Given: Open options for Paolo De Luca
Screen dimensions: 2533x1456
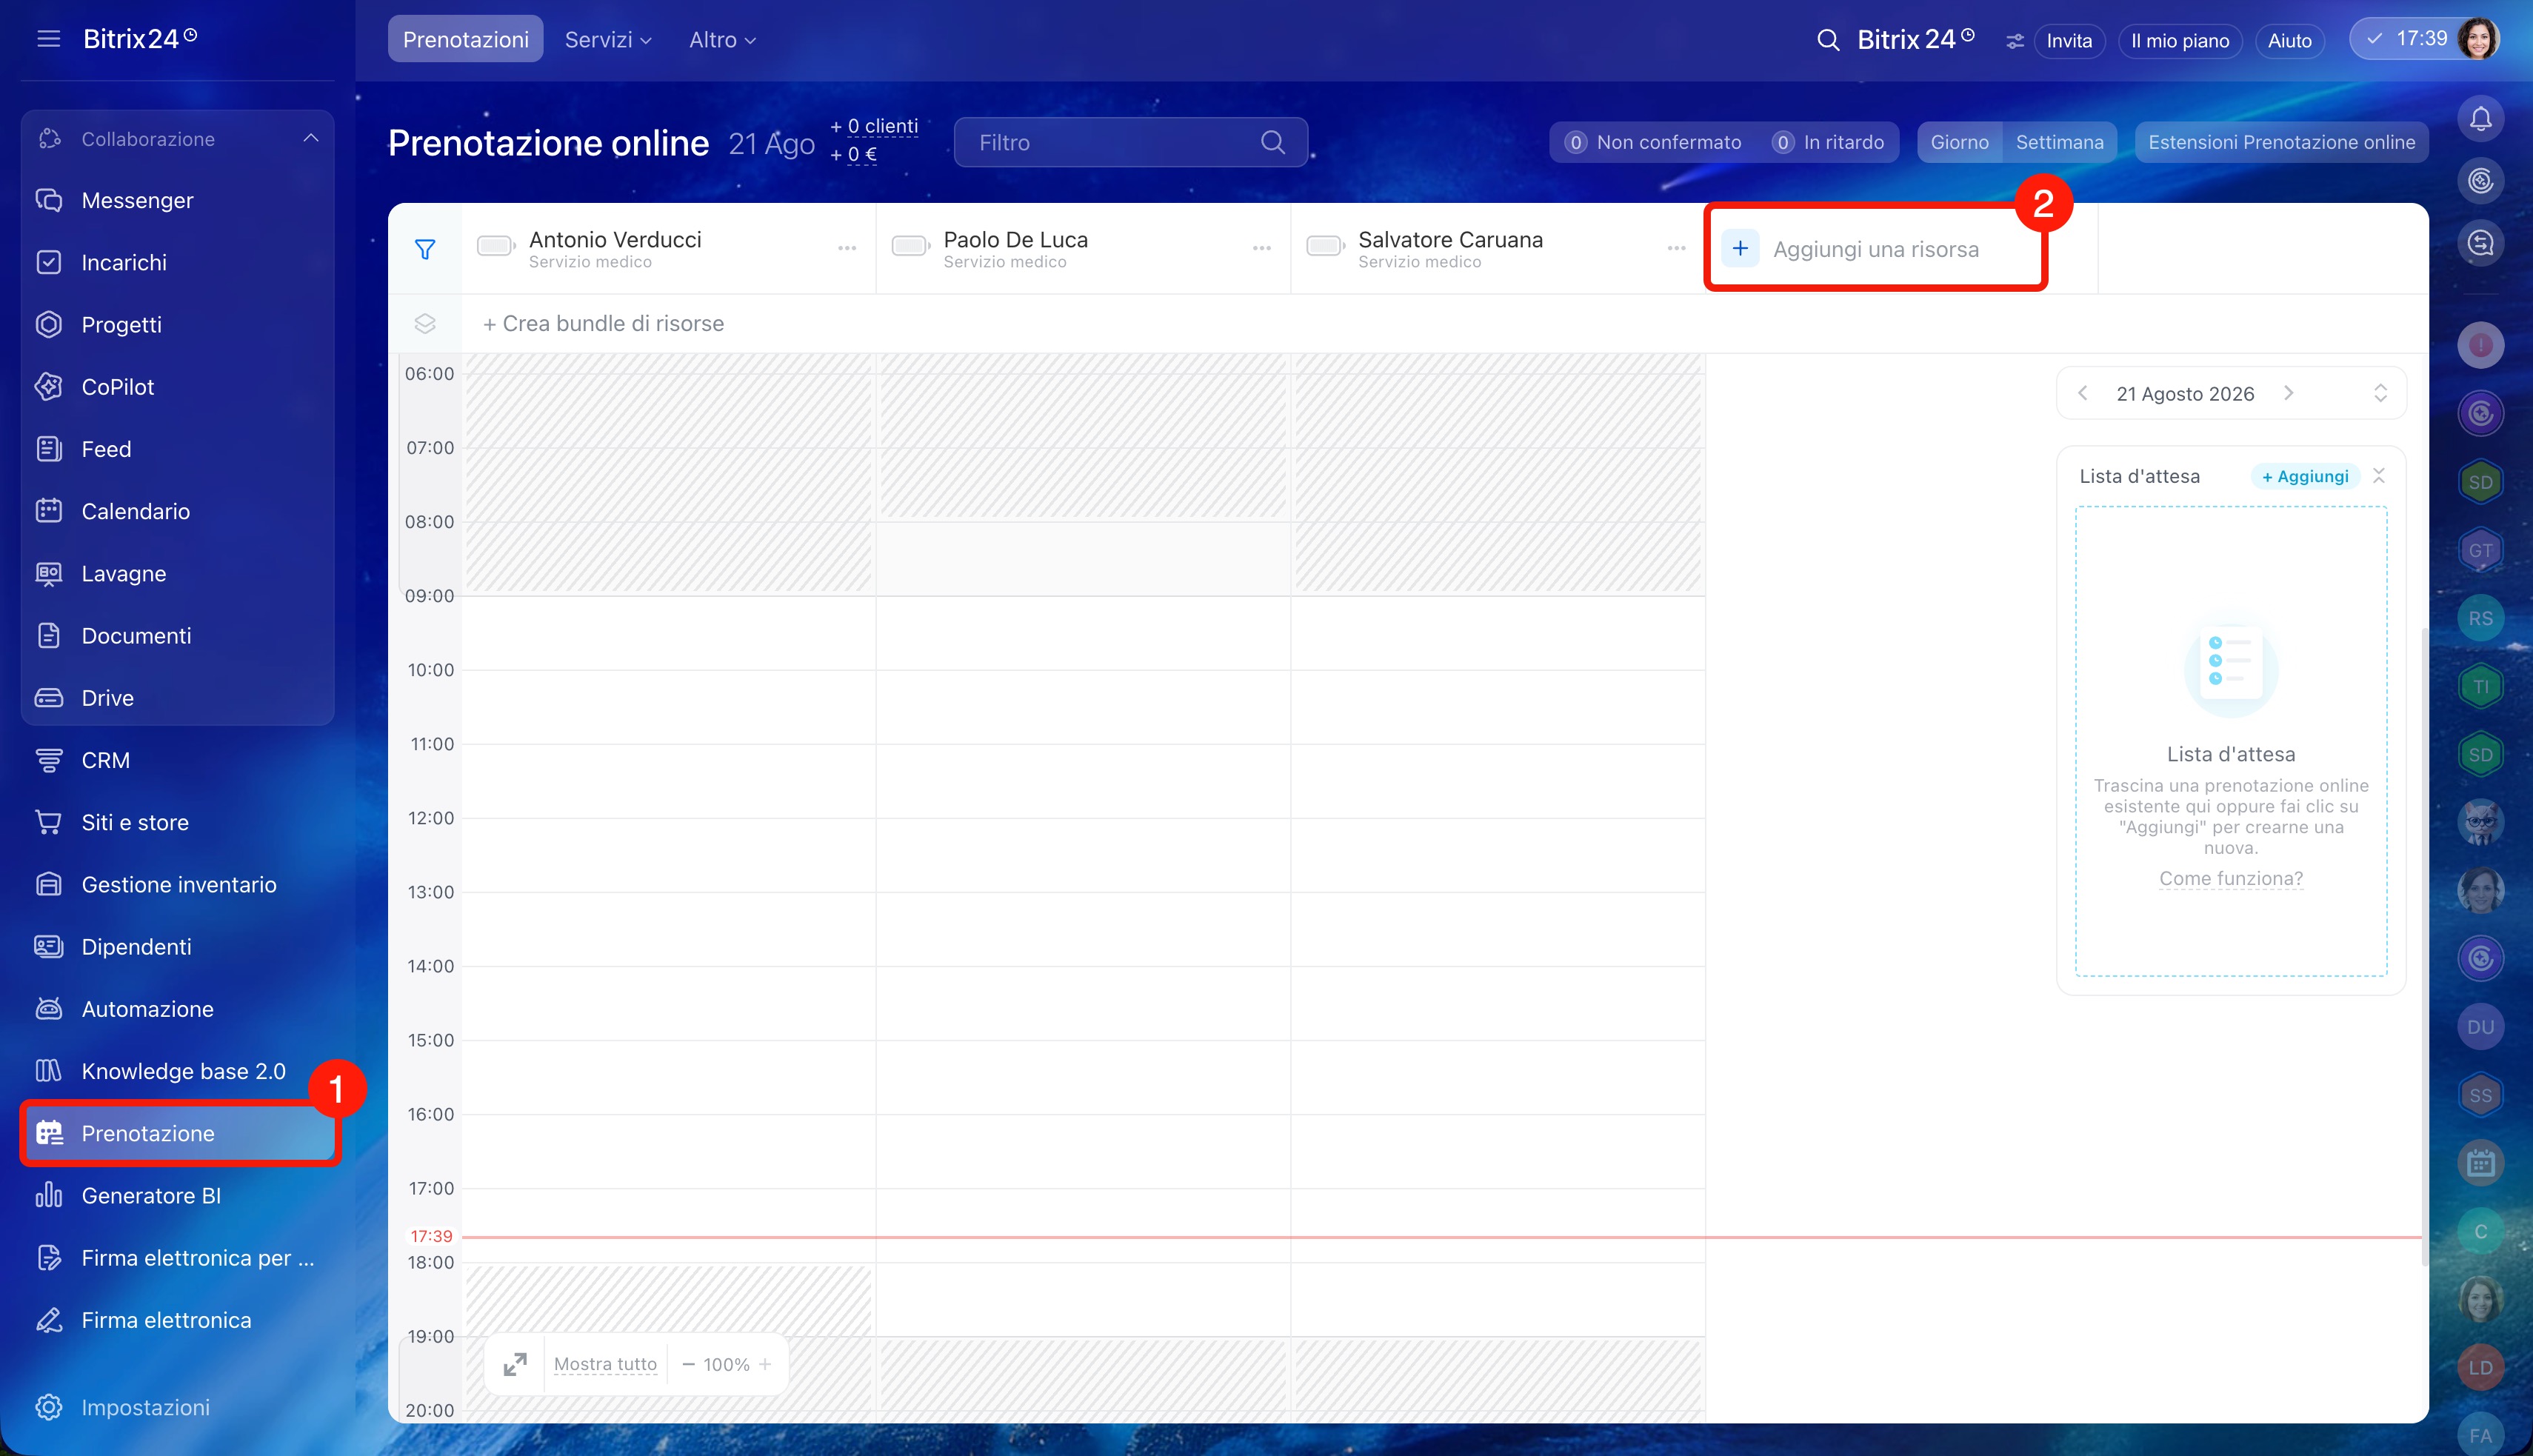Looking at the screenshot, I should click(x=1262, y=248).
